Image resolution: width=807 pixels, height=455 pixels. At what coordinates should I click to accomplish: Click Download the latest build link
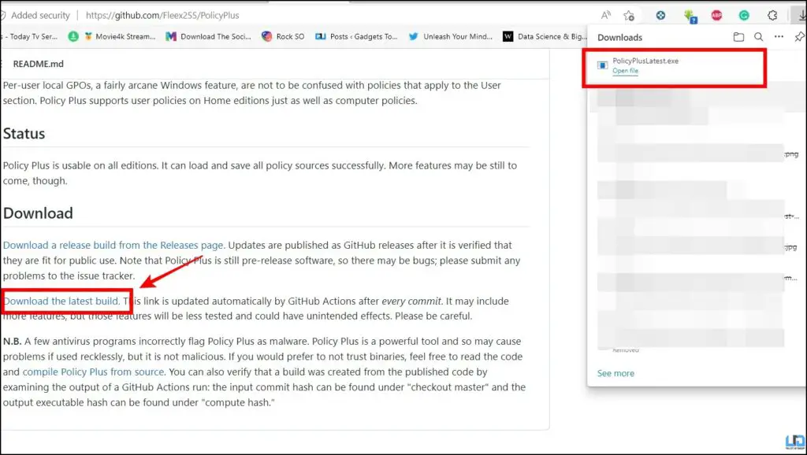pyautogui.click(x=61, y=301)
